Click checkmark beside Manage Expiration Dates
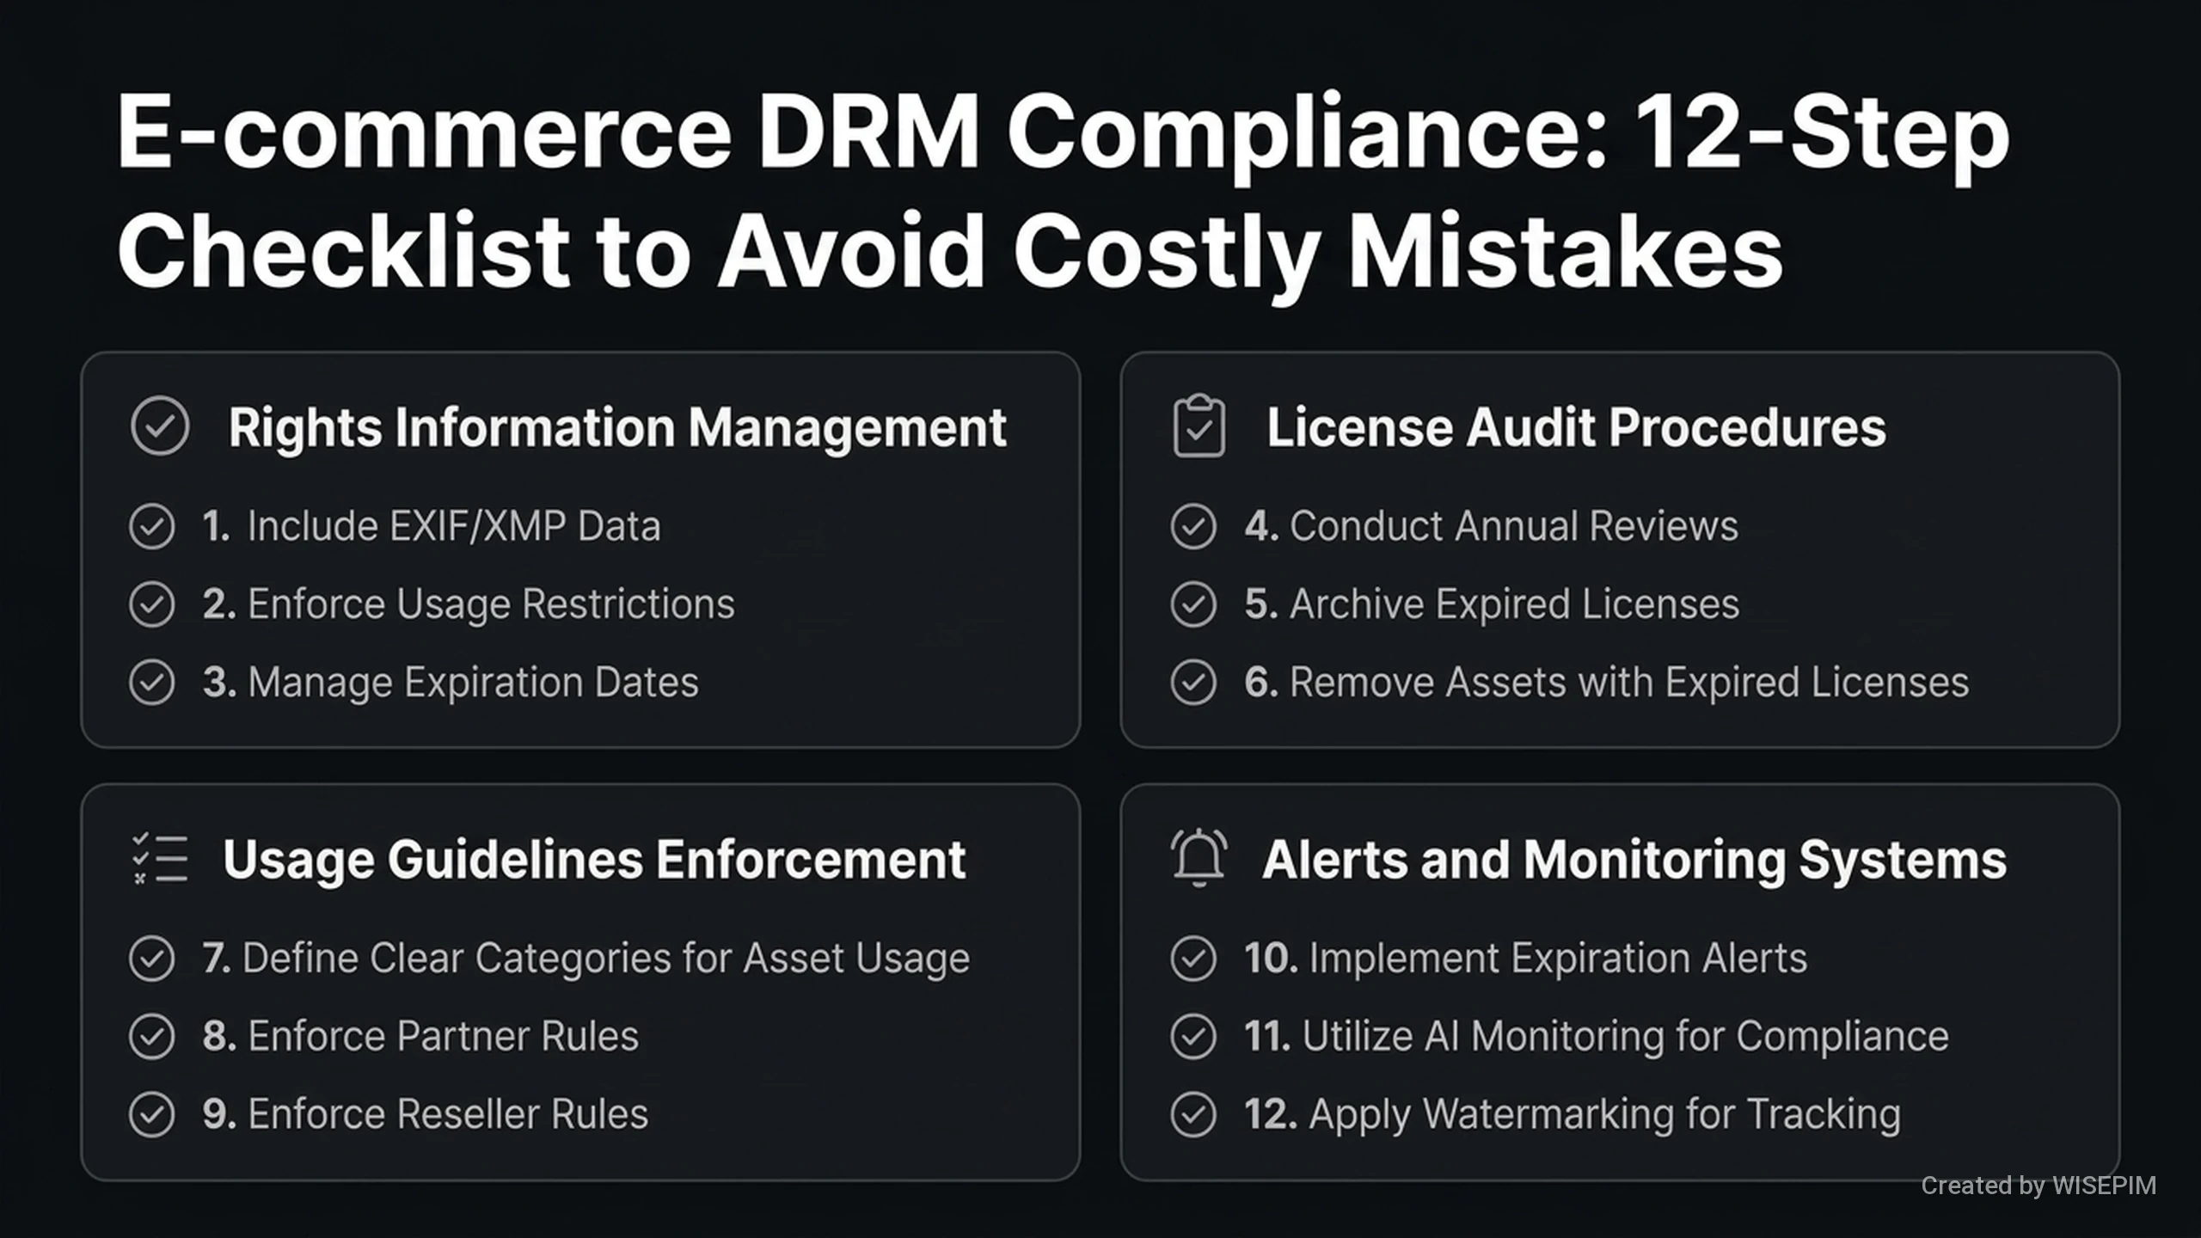 tap(152, 683)
